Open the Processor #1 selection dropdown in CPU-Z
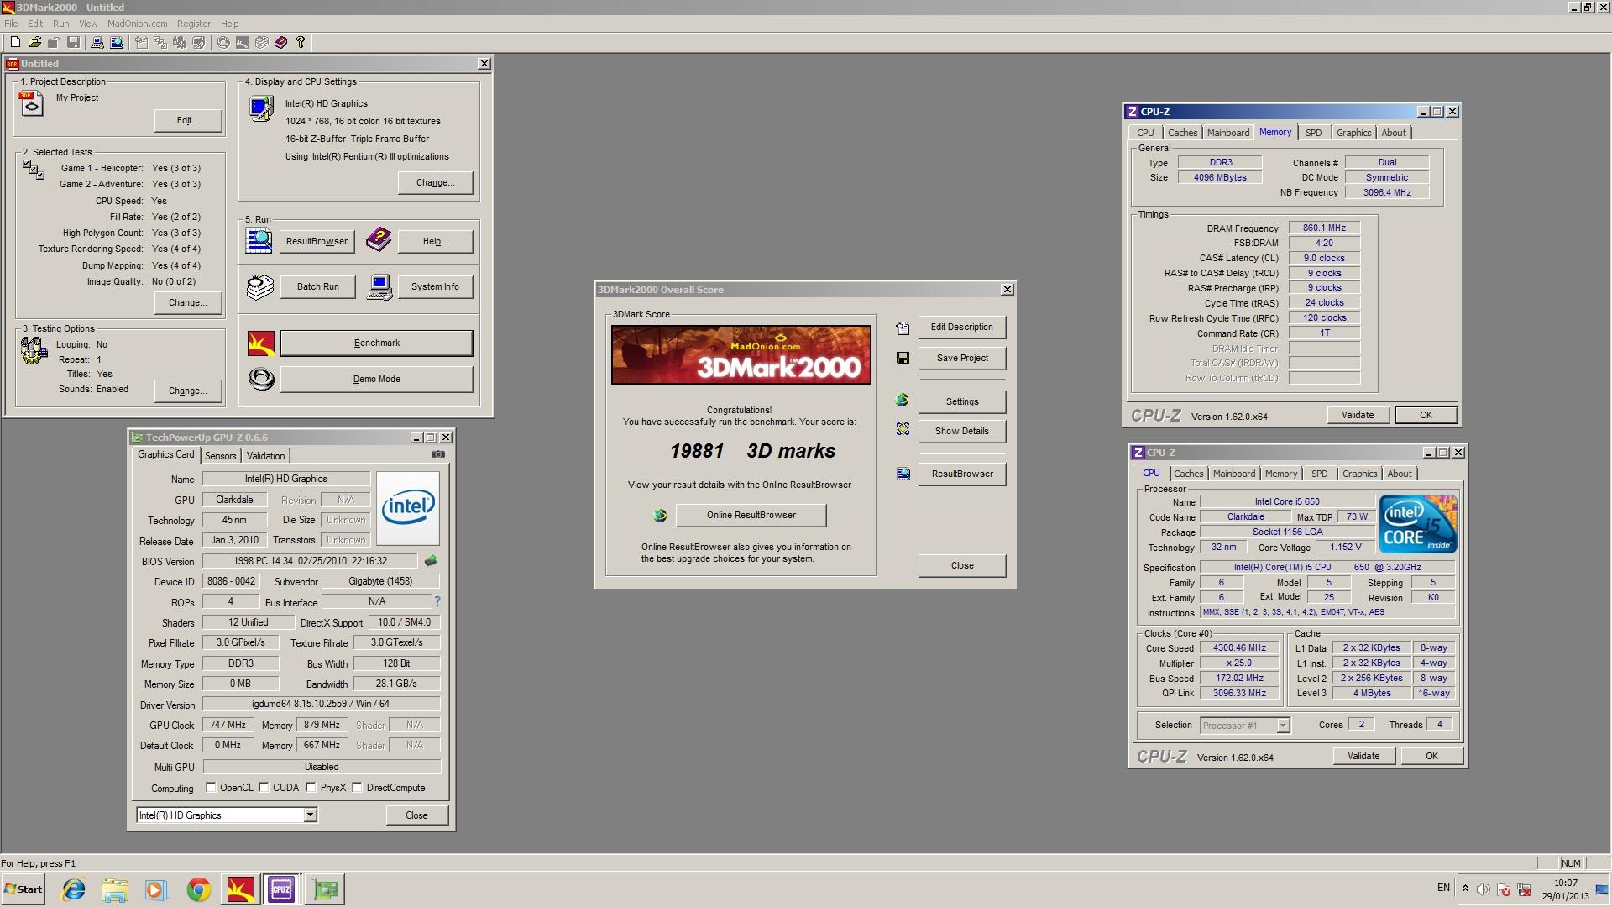Screen dimensions: 1612x907 1283,726
